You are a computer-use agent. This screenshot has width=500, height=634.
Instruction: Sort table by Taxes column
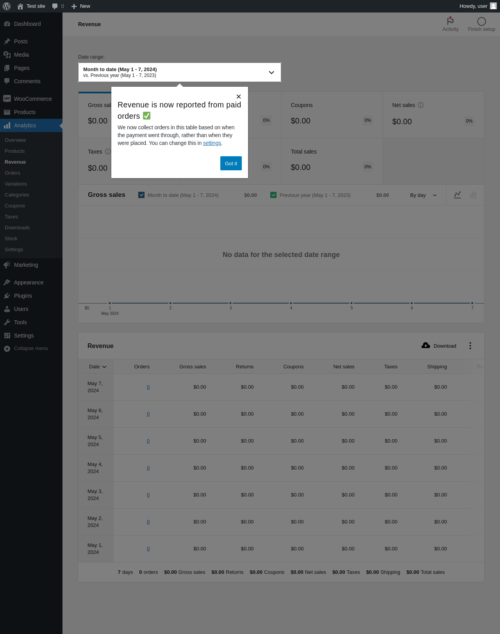click(x=391, y=366)
